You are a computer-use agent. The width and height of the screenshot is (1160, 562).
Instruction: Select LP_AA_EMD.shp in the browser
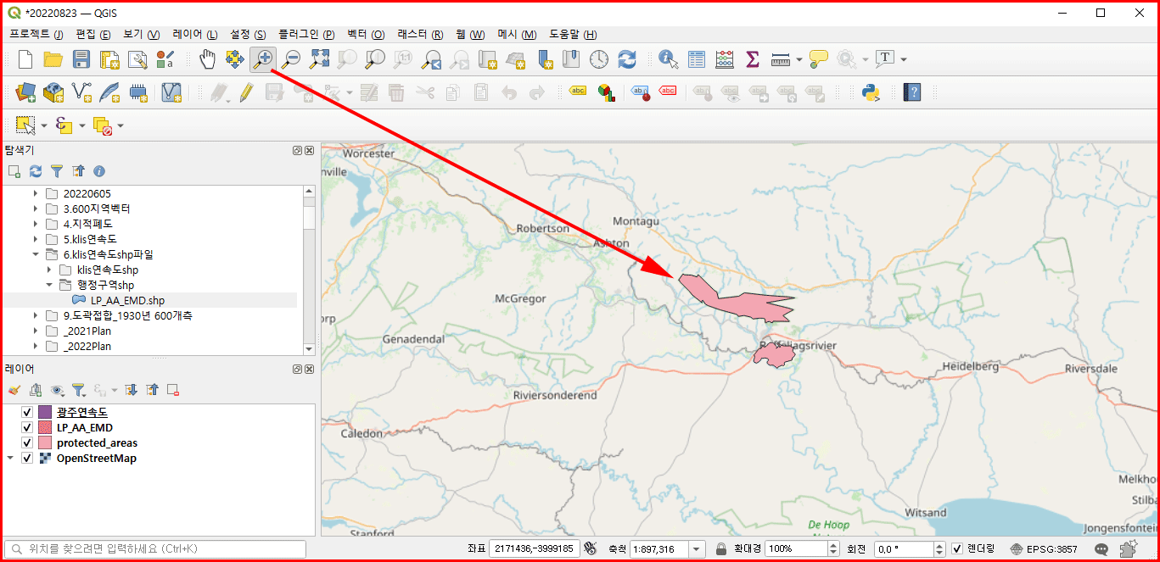point(127,300)
